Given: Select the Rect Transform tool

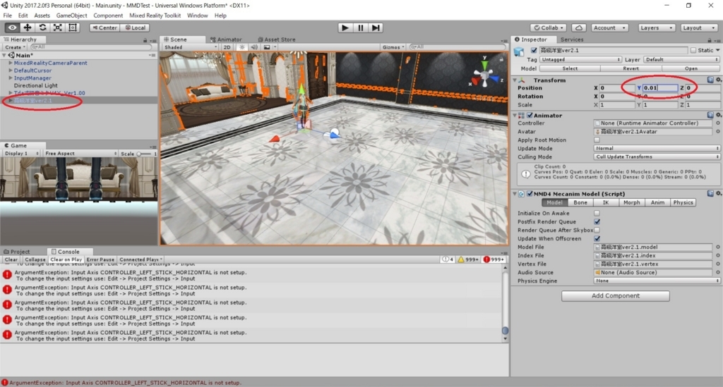Looking at the screenshot, I should 73,27.
